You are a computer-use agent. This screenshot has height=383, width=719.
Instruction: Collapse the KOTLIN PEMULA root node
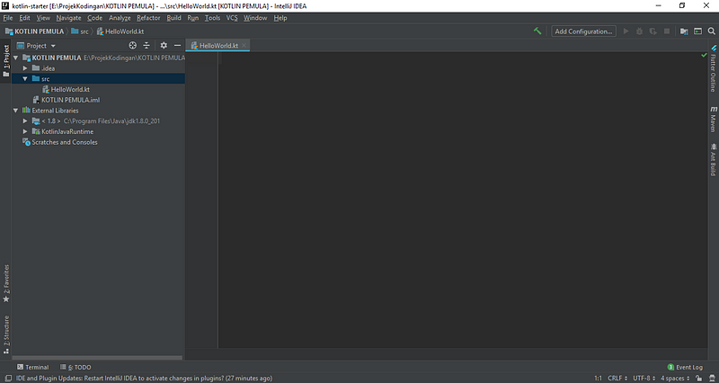coord(15,58)
